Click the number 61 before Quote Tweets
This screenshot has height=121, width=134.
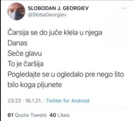10,115
